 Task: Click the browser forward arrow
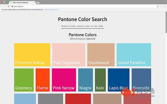click(5, 6)
